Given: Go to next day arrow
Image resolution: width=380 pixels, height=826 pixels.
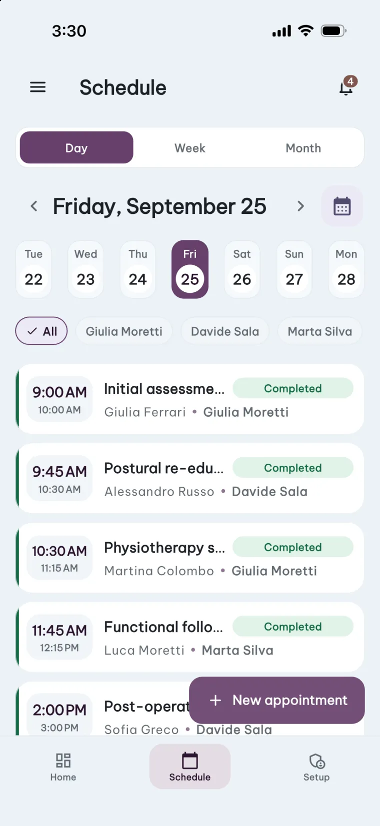Looking at the screenshot, I should [300, 206].
